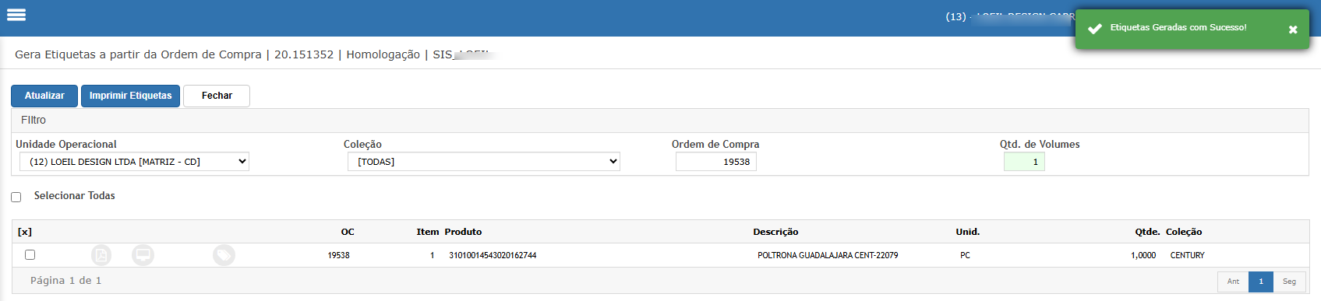The image size is (1321, 301).
Task: Click the Filtro panel heading
Action: pos(34,120)
